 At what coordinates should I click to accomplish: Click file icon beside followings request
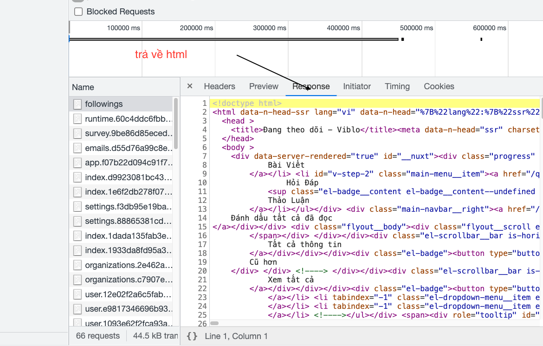click(78, 104)
